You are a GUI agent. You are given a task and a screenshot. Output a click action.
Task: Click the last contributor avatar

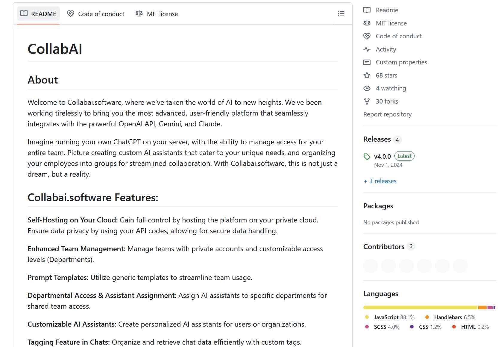pos(460,266)
